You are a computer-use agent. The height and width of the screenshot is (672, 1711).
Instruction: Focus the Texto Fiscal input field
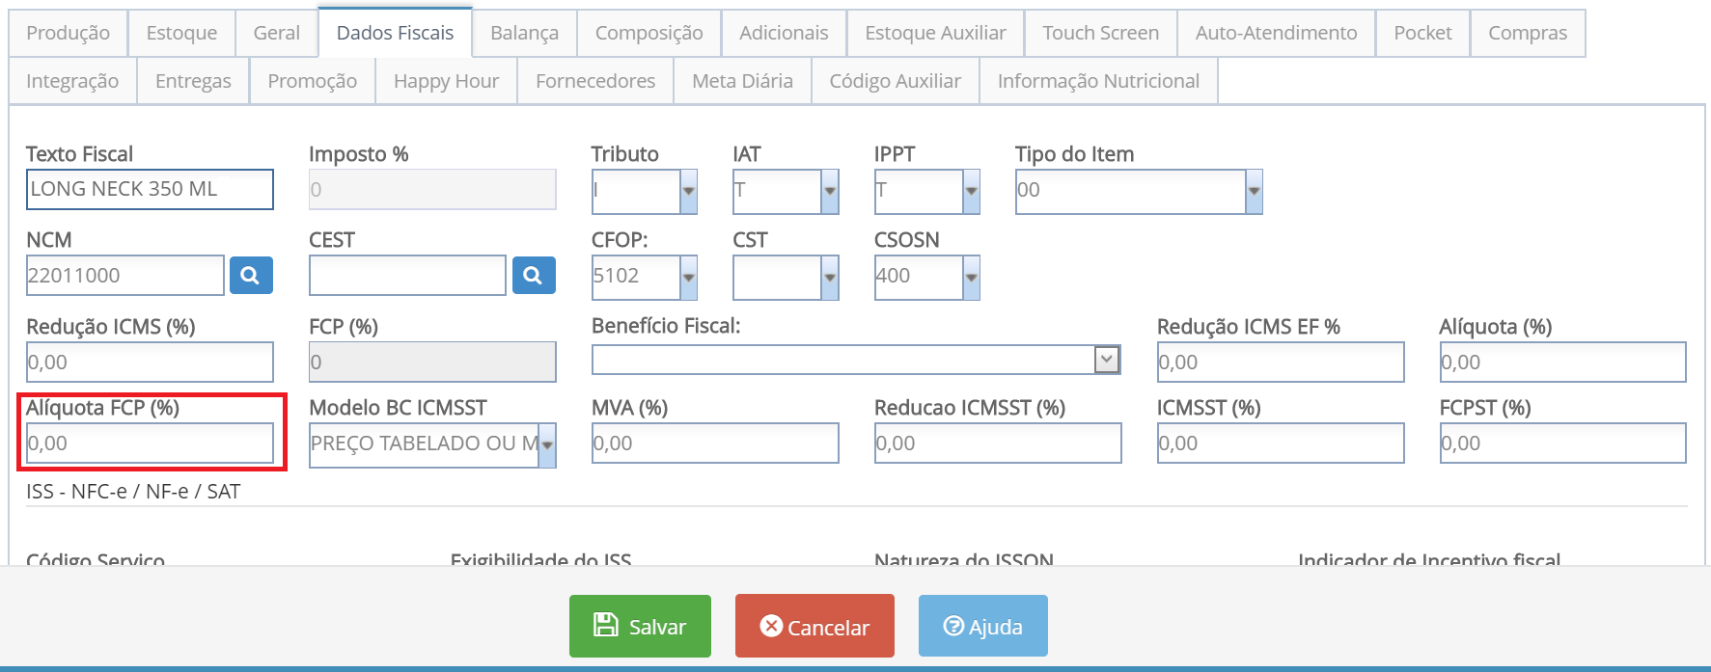[150, 189]
